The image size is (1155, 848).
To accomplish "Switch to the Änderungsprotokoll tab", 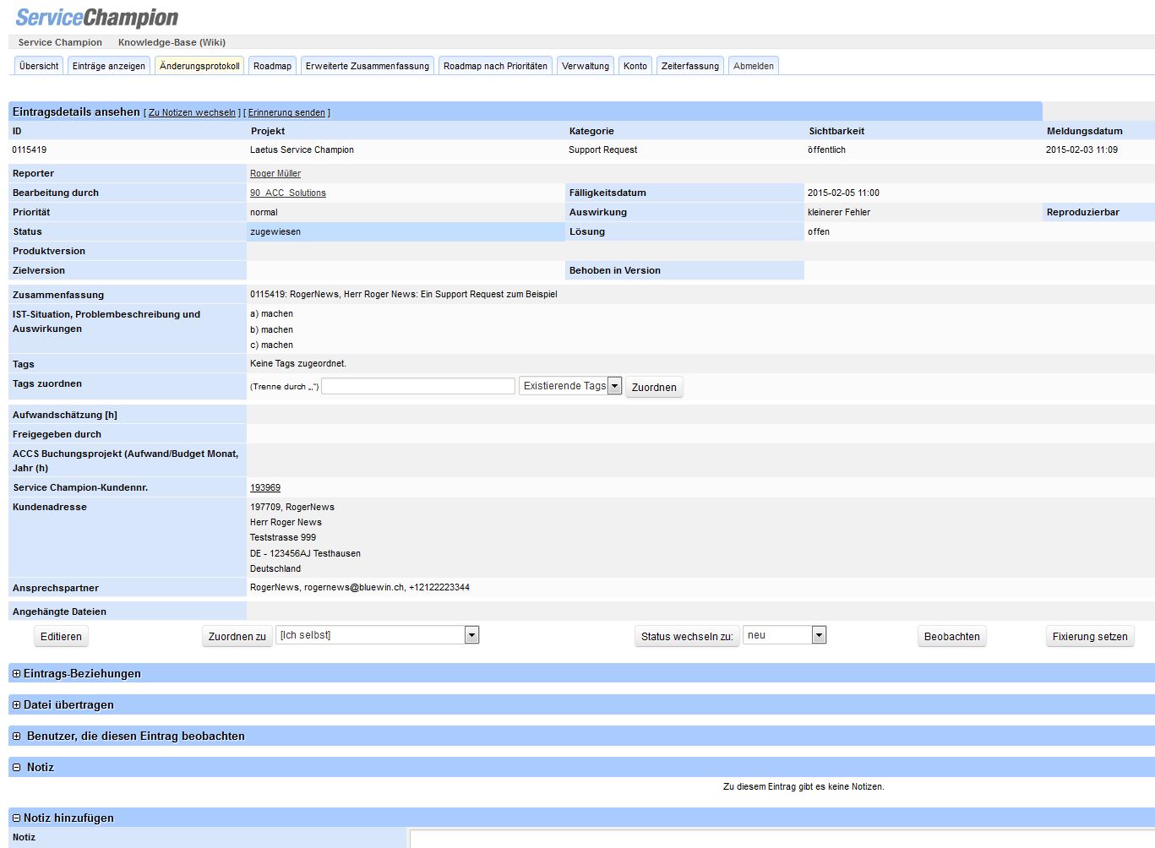I will click(x=199, y=66).
